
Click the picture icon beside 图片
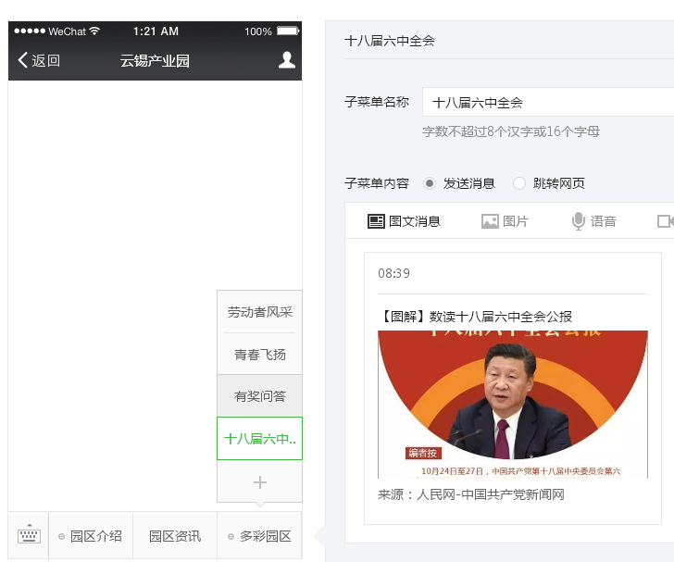click(x=490, y=221)
